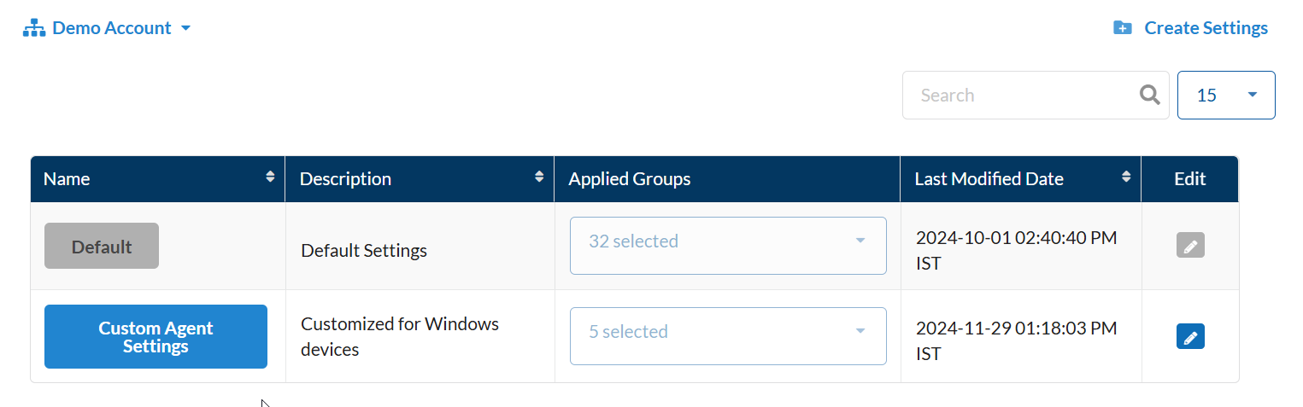Focus the Search input field

1022,95
